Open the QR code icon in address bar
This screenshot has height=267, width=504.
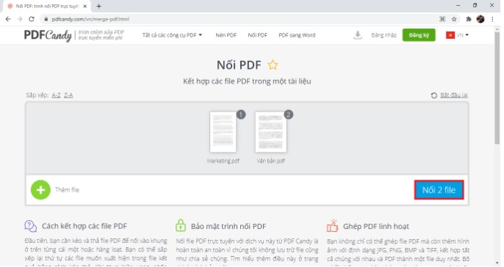pyautogui.click(x=442, y=19)
